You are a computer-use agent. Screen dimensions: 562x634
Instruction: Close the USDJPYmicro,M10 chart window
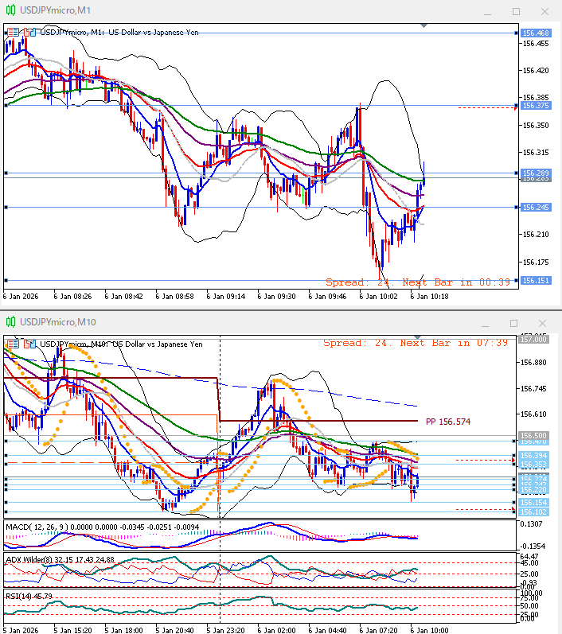tap(544, 322)
